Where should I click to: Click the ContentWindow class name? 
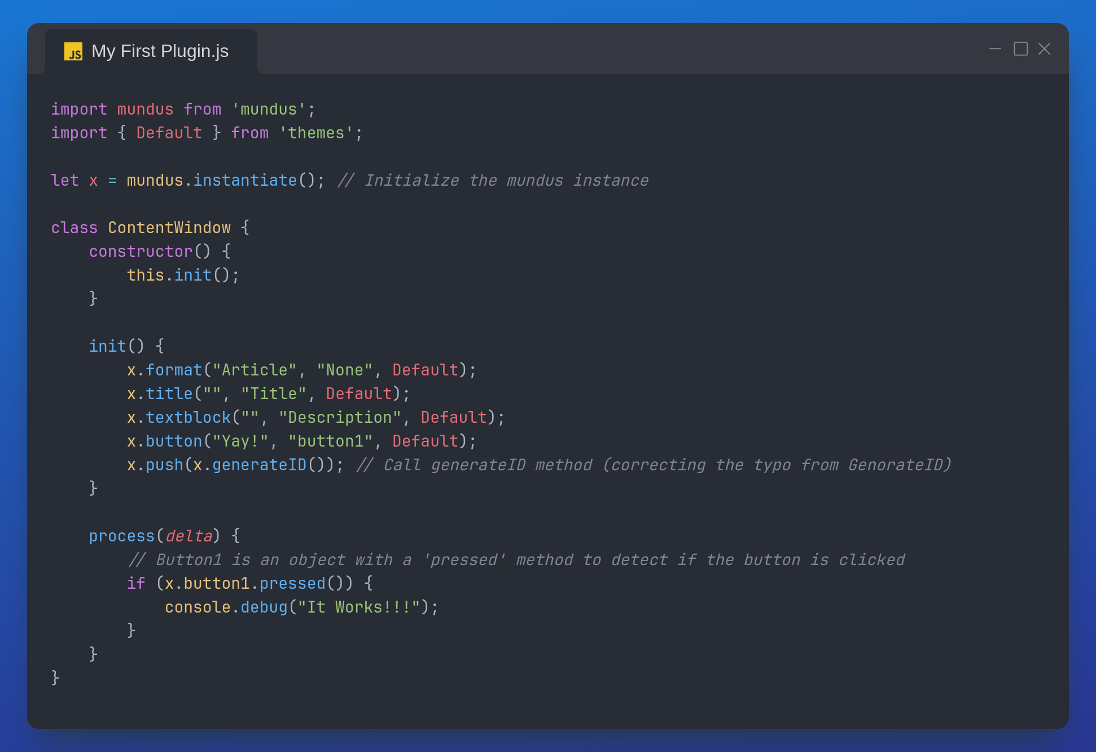click(169, 228)
